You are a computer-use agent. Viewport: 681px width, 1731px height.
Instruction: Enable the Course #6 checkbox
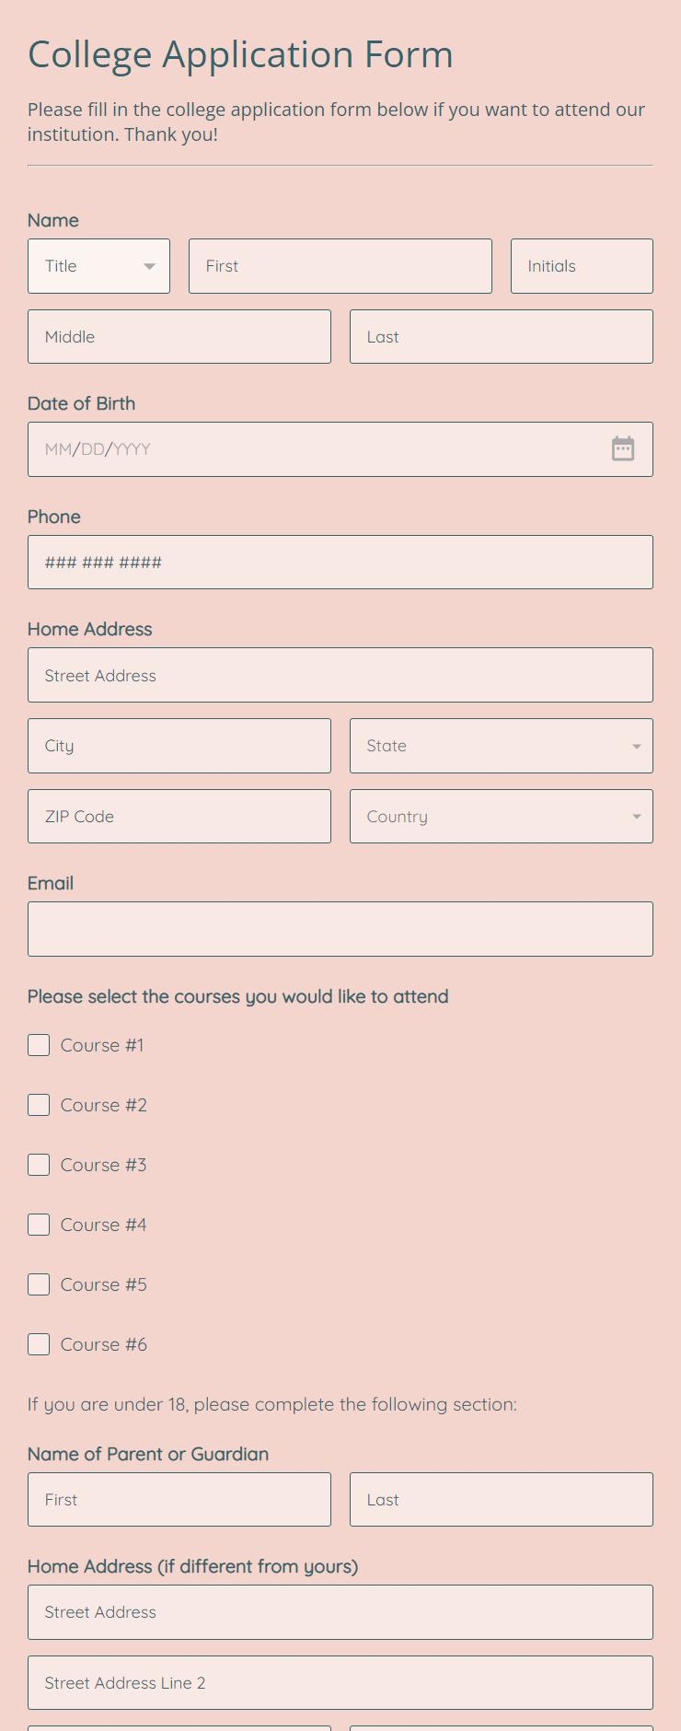39,1344
